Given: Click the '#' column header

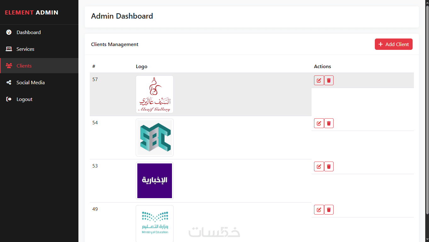Looking at the screenshot, I should 94,67.
